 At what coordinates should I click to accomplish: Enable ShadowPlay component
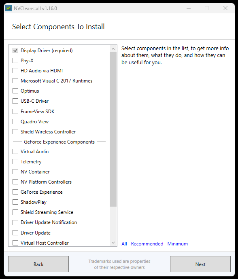pyautogui.click(x=15, y=202)
